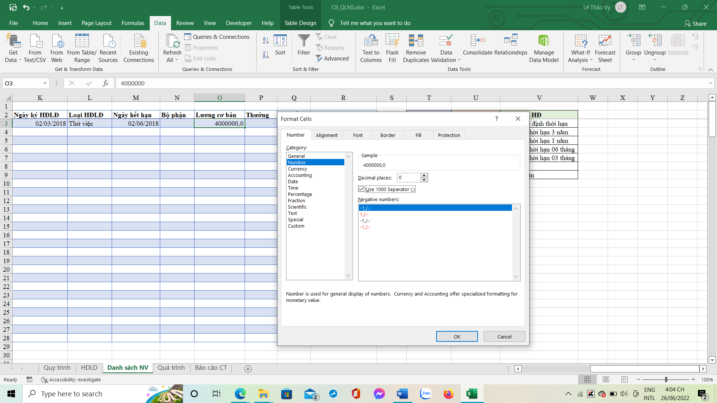717x403 pixels.
Task: Open Existing Connections
Action: pos(139,49)
